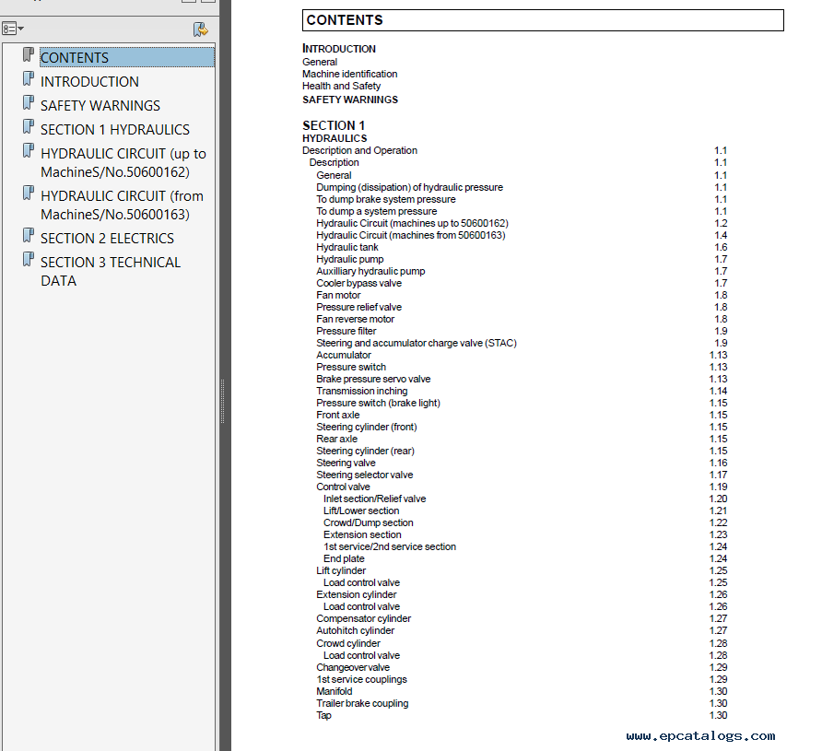Click the bookmark icon beside SAFETY WARNINGS

pyautogui.click(x=29, y=102)
